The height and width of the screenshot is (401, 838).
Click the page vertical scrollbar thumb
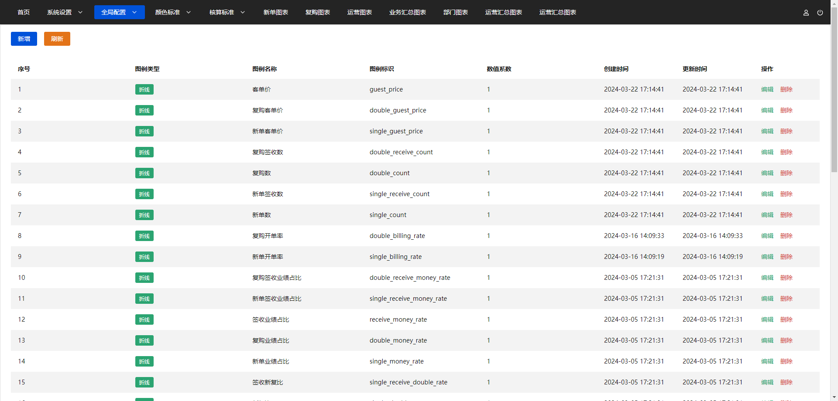coord(834,89)
